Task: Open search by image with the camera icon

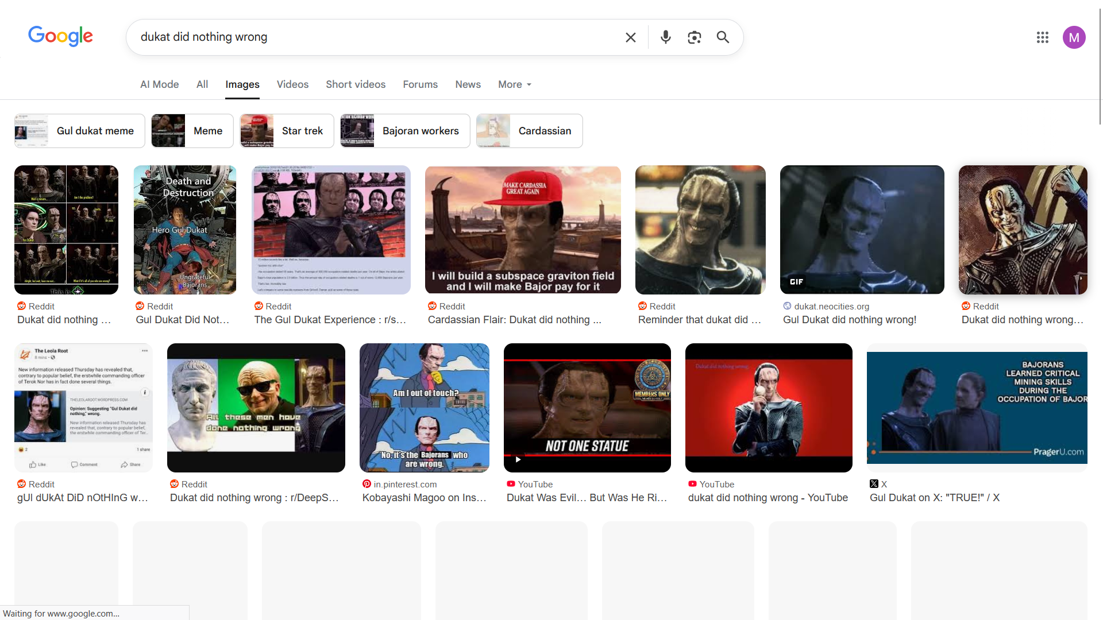Action: [x=694, y=37]
